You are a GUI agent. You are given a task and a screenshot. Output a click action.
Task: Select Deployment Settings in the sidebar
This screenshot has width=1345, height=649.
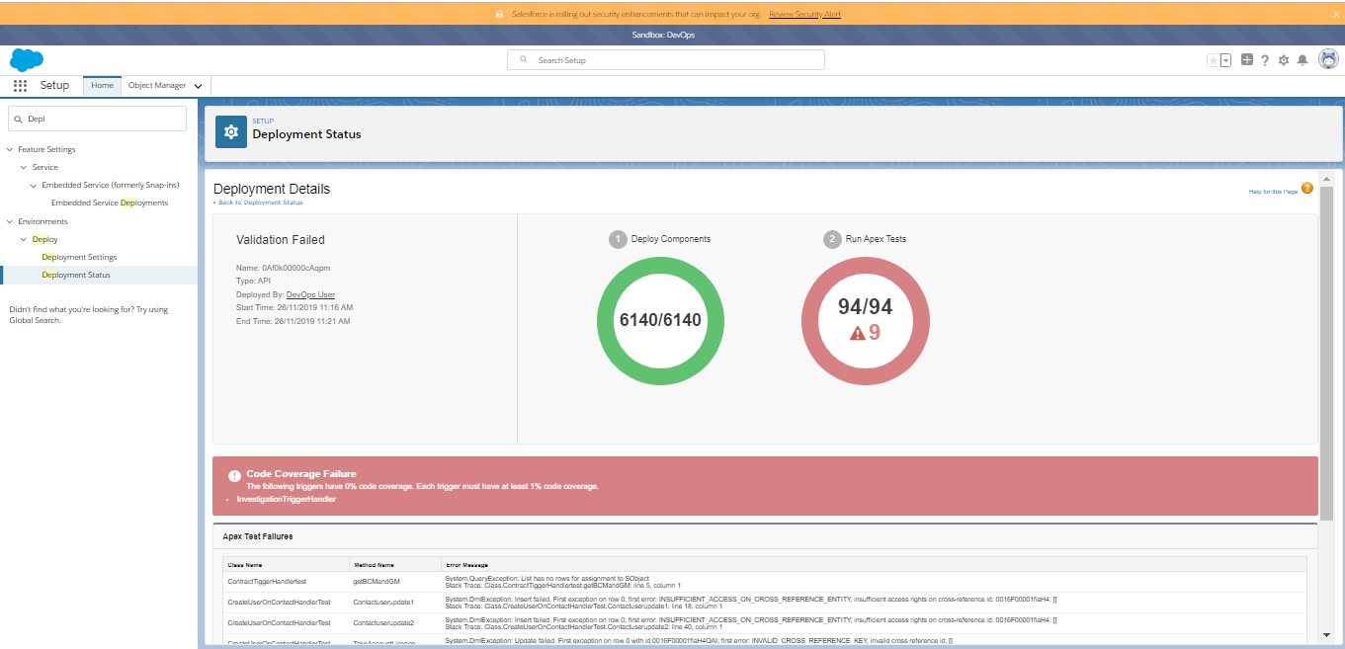click(79, 257)
